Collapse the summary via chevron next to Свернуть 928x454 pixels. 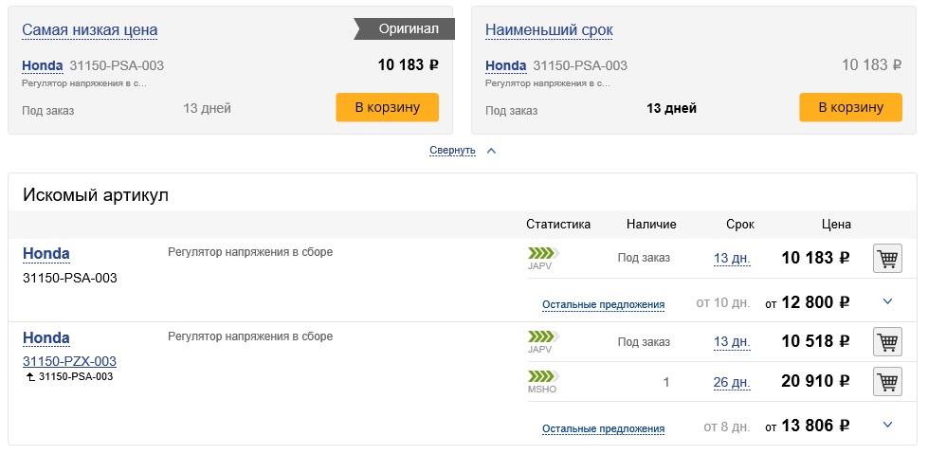pyautogui.click(x=491, y=151)
